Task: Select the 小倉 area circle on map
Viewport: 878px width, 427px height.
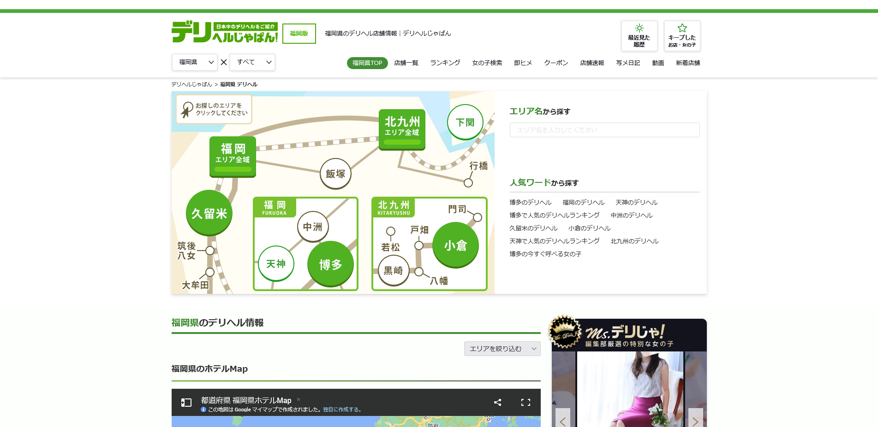Action: (455, 245)
